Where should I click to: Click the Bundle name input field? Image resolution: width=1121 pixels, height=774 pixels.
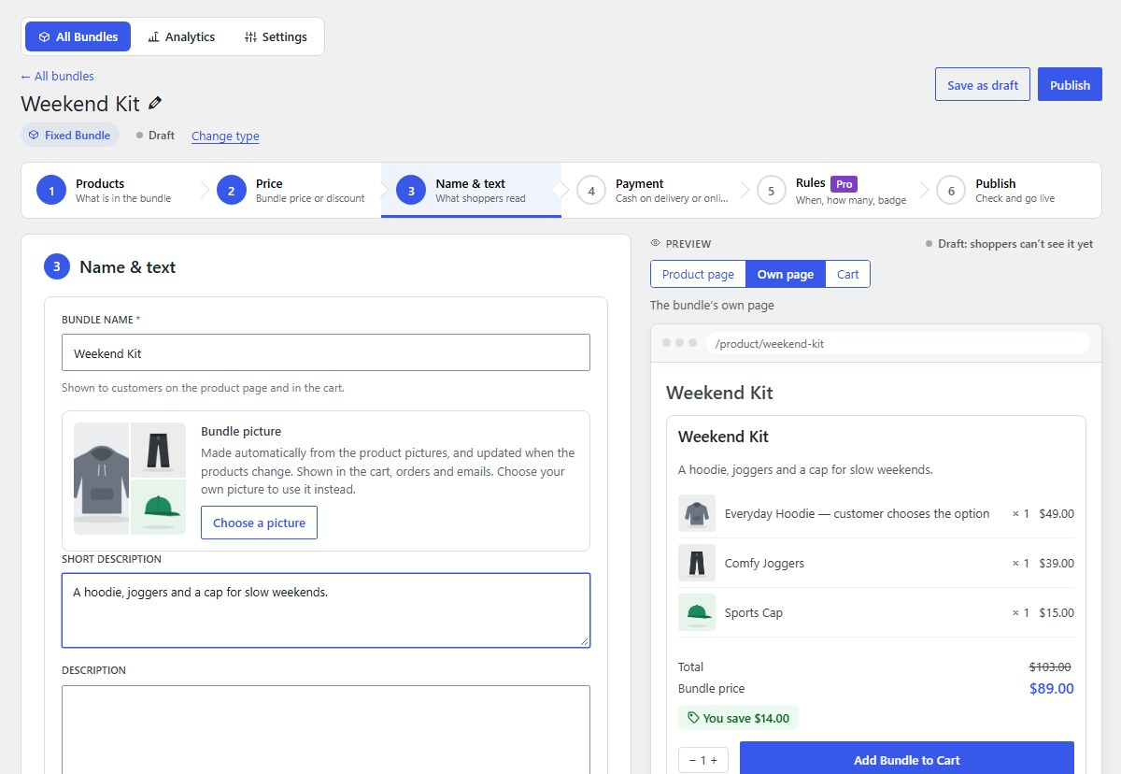[326, 352]
